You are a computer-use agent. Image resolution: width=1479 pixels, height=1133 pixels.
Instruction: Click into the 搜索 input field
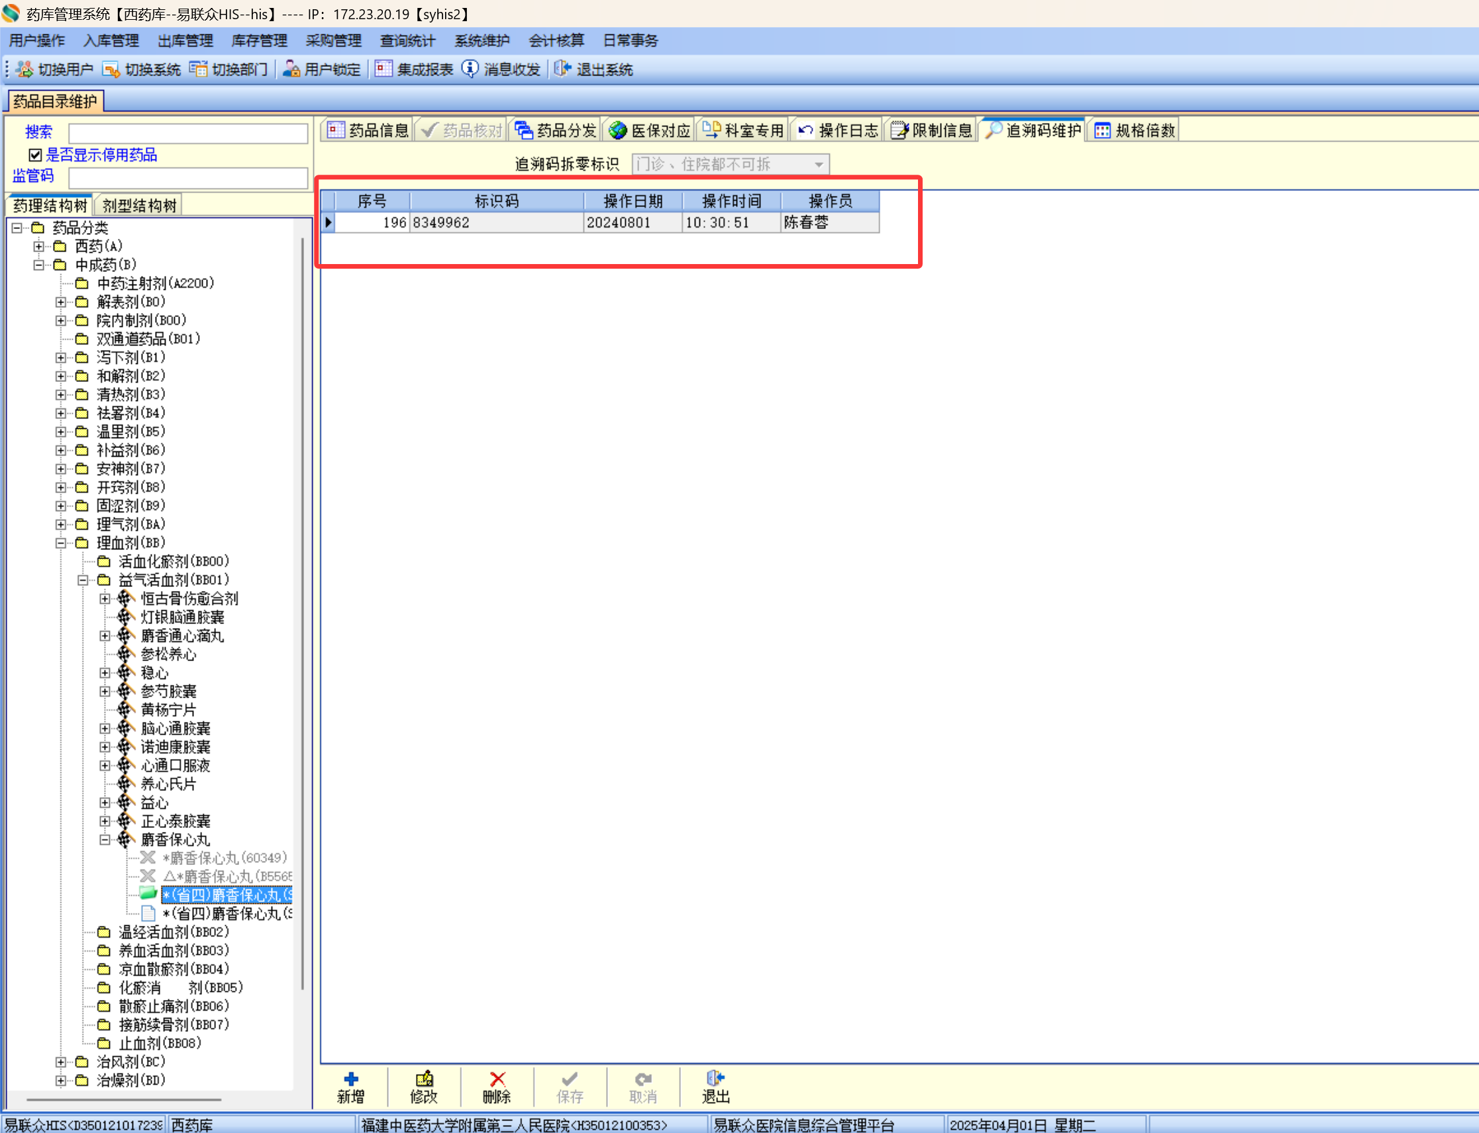coord(187,133)
